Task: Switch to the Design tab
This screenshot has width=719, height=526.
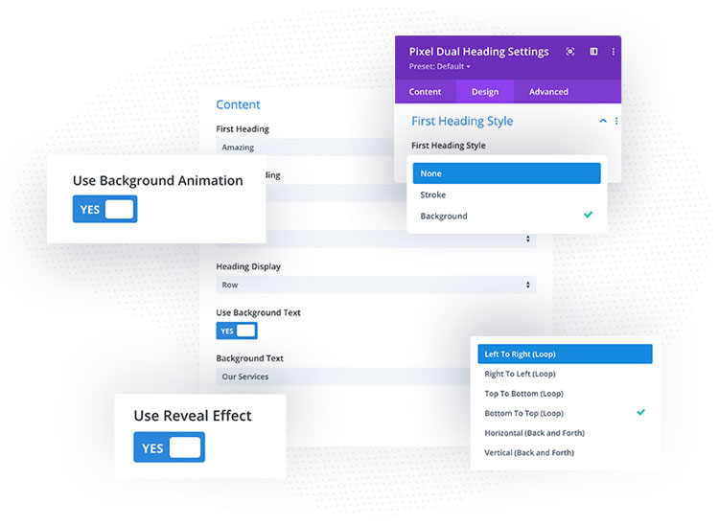Action: pos(485,92)
